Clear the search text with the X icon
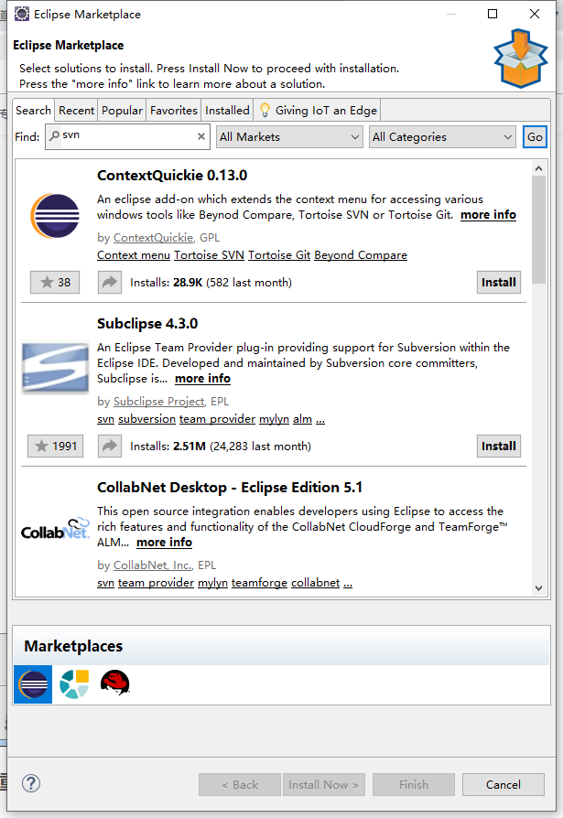563x818 pixels. click(200, 136)
